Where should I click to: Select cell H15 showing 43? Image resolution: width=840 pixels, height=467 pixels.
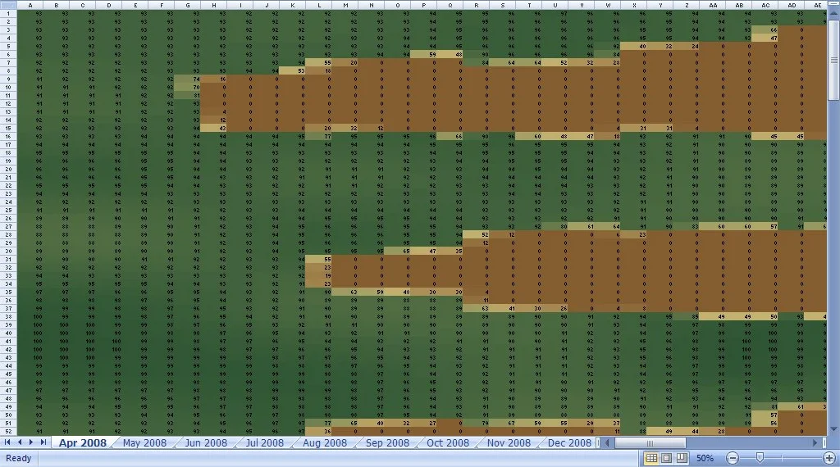click(x=214, y=129)
